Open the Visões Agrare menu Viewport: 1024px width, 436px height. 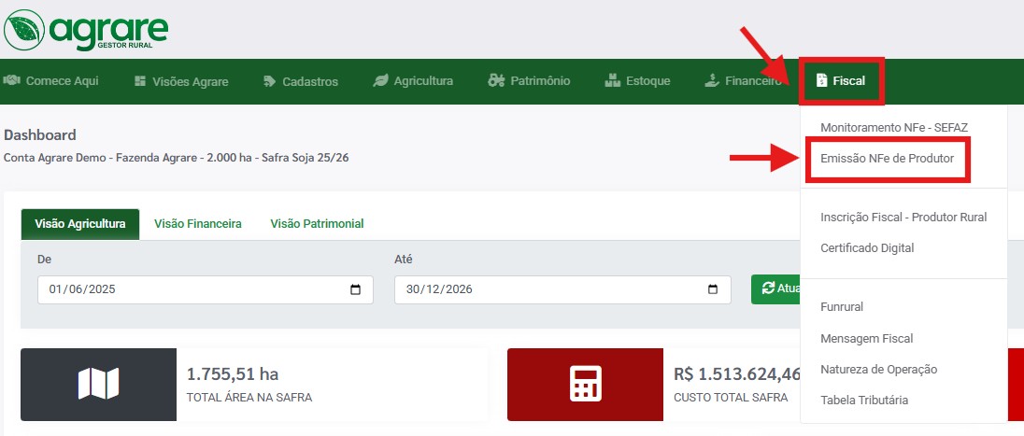click(x=181, y=81)
